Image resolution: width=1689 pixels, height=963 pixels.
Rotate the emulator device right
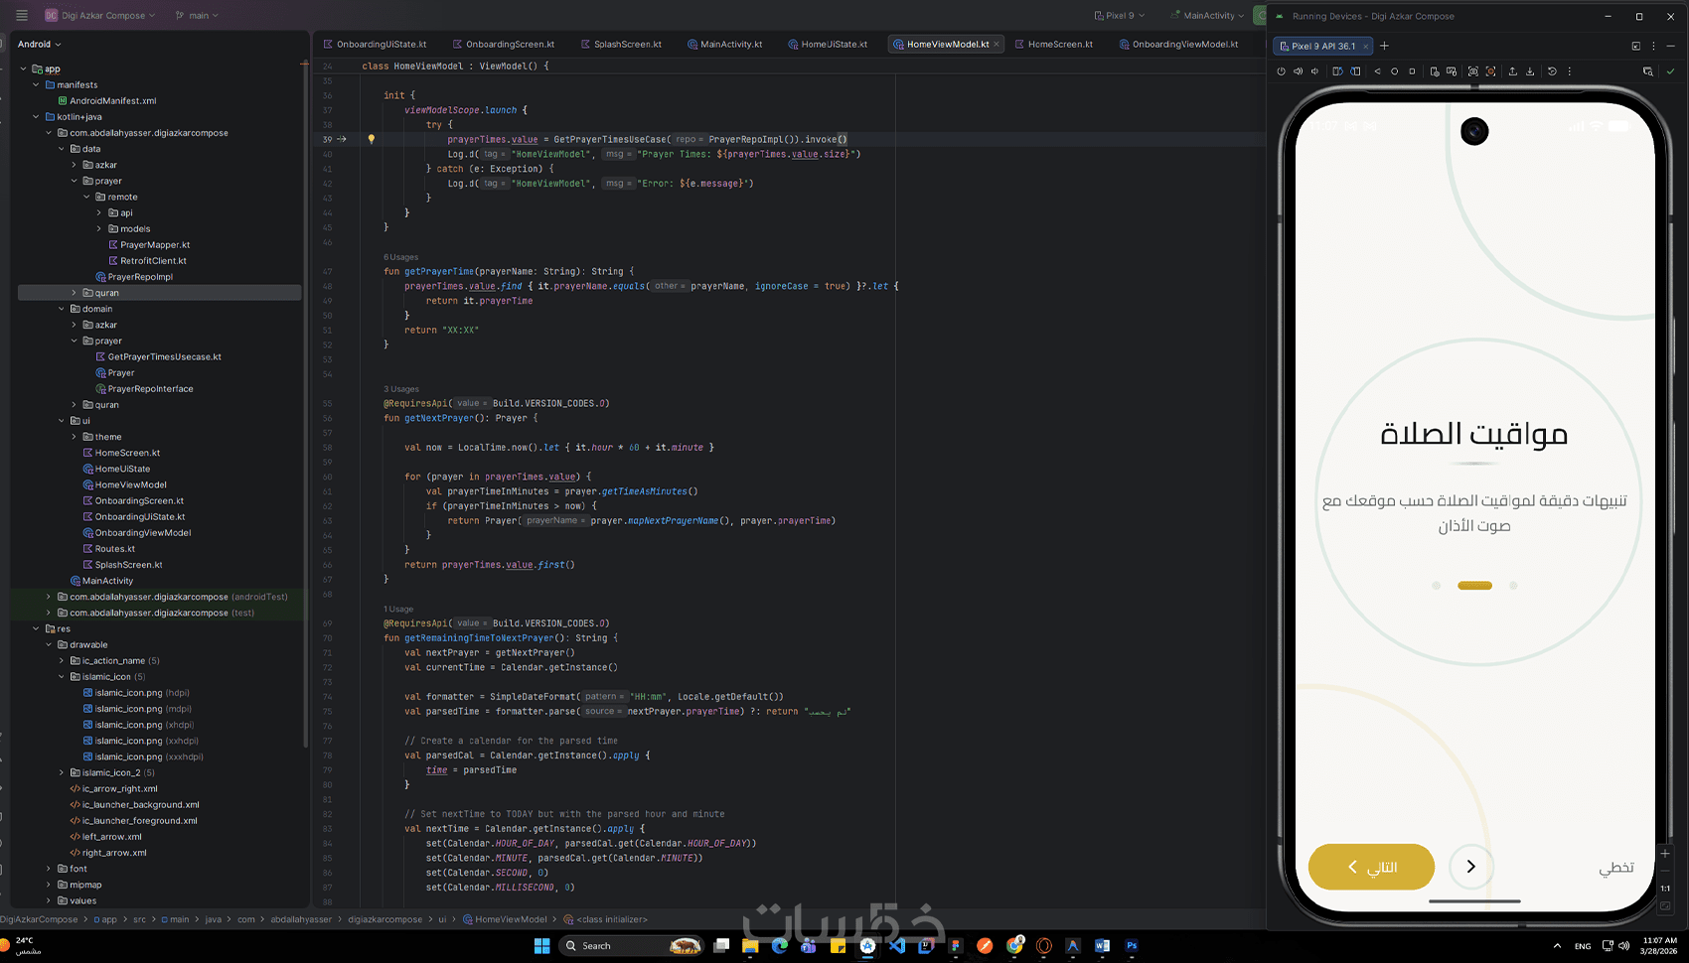pyautogui.click(x=1355, y=71)
